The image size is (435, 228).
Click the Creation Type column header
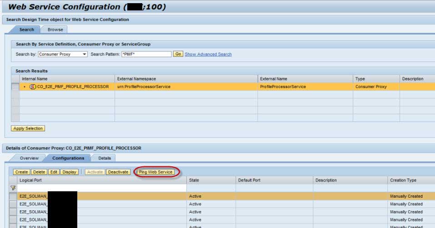pyautogui.click(x=411, y=180)
